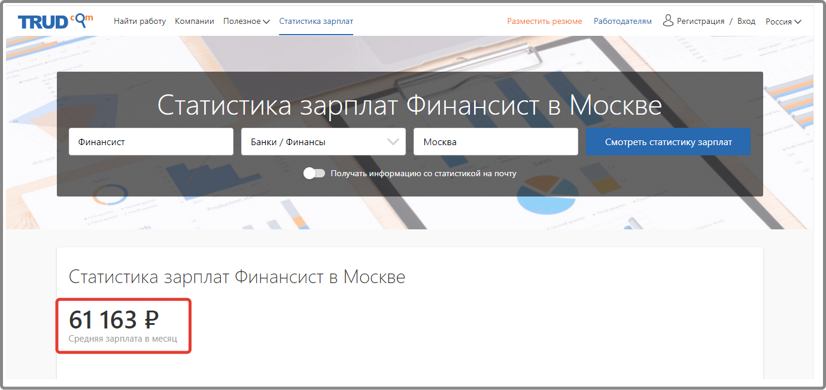Open the Работодателям link
This screenshot has width=826, height=390.
coord(622,21)
